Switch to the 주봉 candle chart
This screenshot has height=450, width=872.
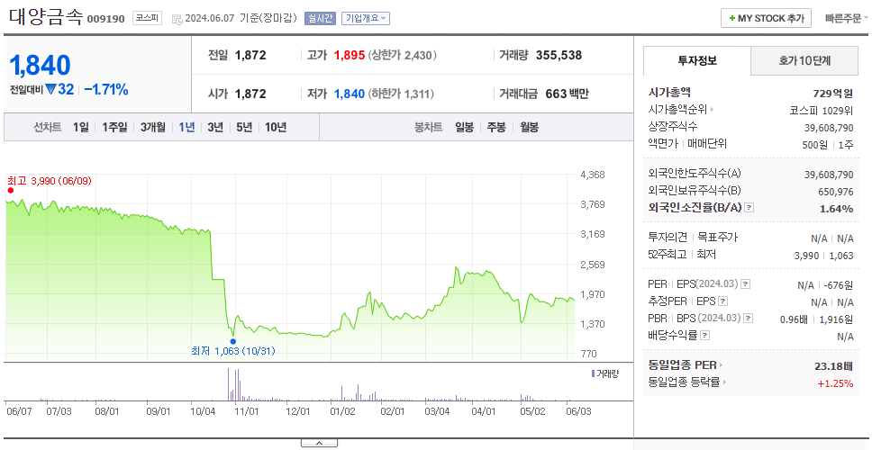pyautogui.click(x=496, y=127)
